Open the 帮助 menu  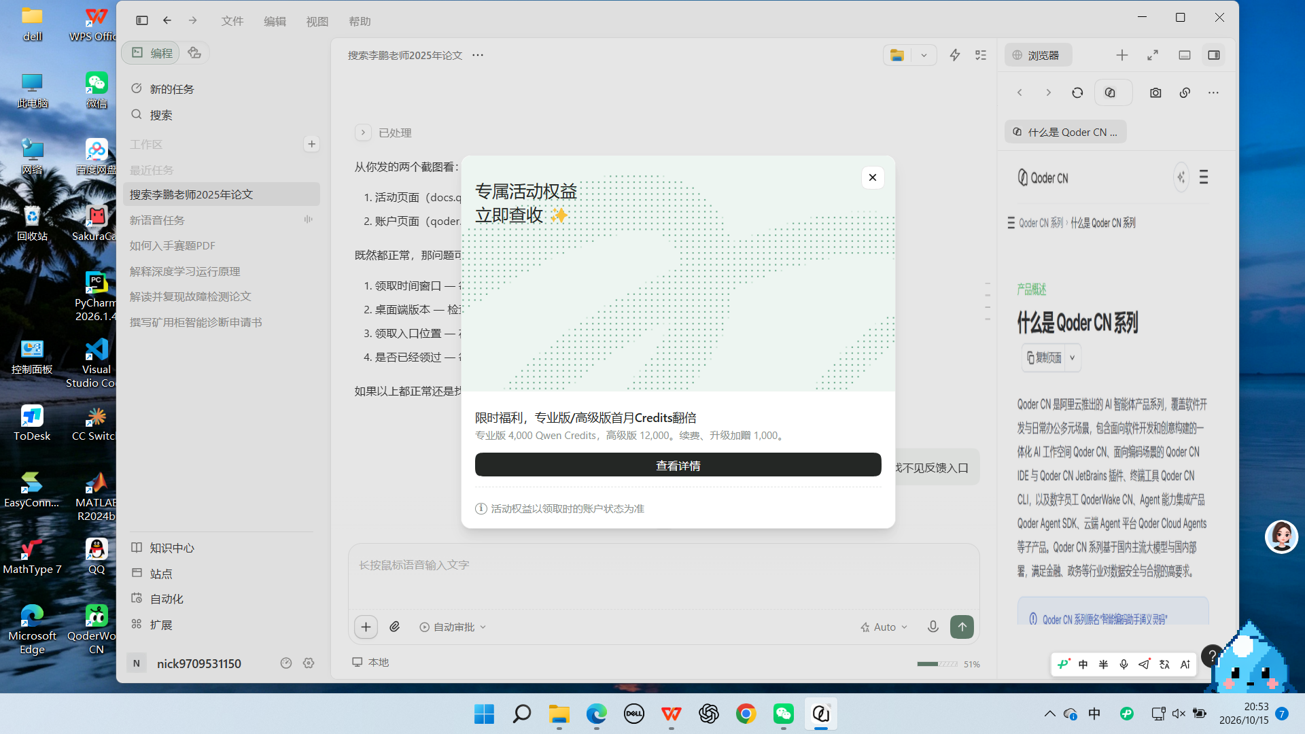pos(360,21)
